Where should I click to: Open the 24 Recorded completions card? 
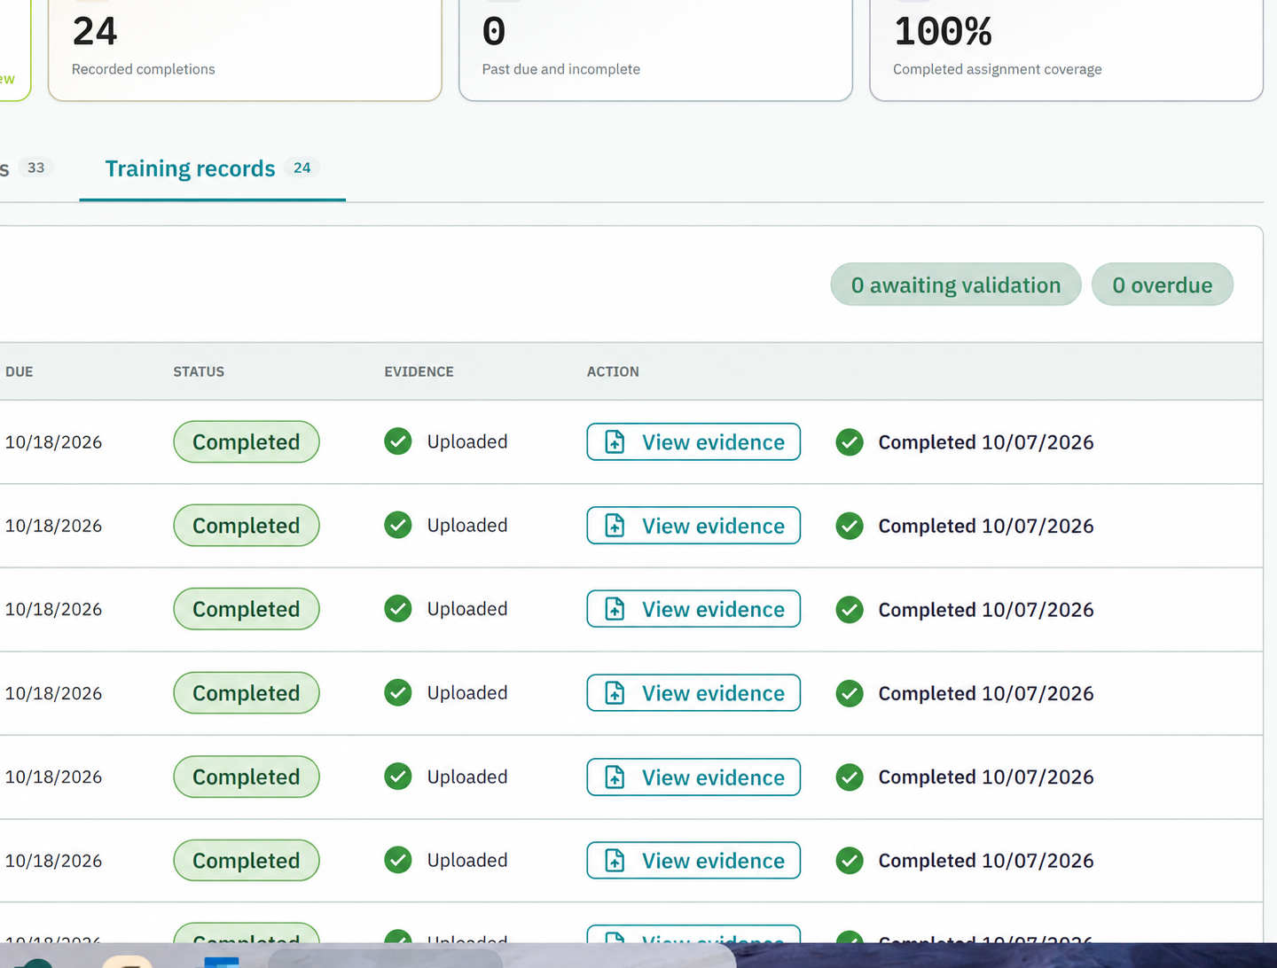(x=245, y=50)
